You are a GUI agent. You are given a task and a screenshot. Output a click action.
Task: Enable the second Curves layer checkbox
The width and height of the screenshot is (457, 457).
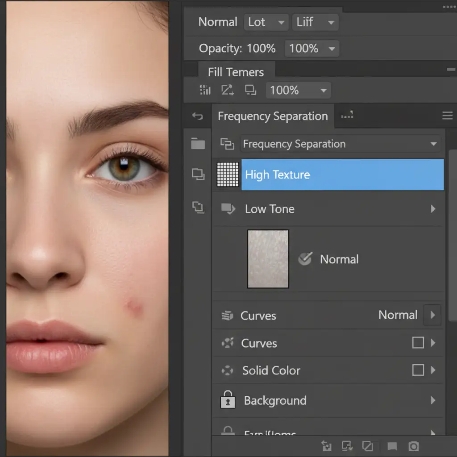(418, 343)
